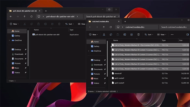Click search box in ps4-eboot-dlc-patcher window
The height and width of the screenshot is (107, 190).
(102, 17)
